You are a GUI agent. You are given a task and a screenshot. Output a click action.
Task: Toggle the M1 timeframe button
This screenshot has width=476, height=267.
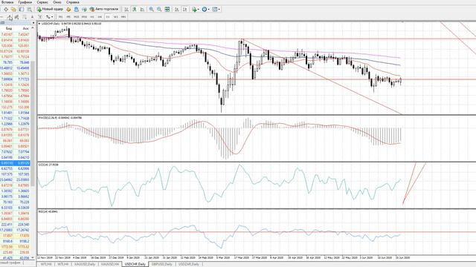tap(60, 17)
